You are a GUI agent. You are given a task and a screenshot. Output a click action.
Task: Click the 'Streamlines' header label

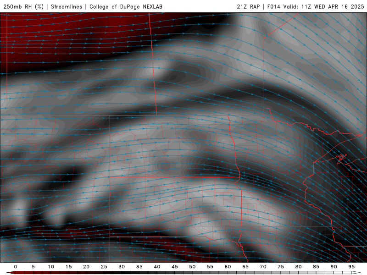pyautogui.click(x=67, y=6)
